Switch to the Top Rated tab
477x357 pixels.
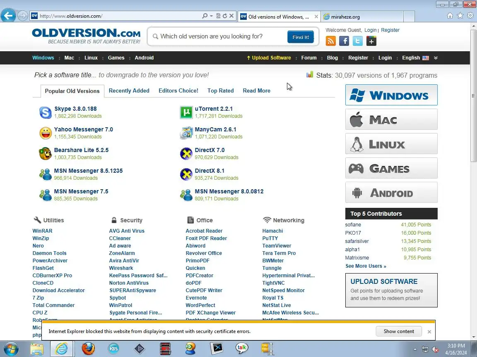tap(221, 91)
